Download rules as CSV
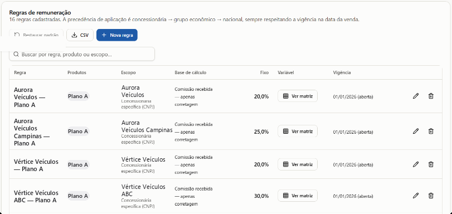The width and height of the screenshot is (452, 214). click(80, 35)
